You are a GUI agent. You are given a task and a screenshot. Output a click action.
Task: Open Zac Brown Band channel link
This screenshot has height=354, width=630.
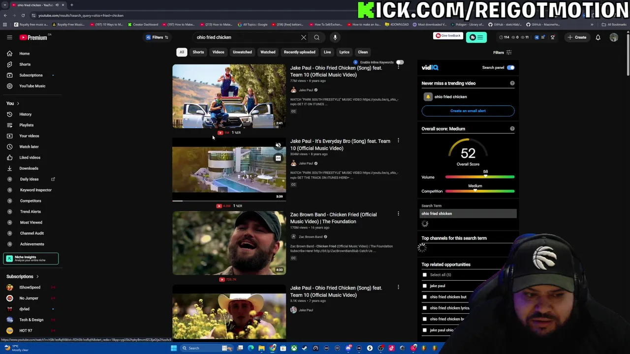(x=310, y=237)
